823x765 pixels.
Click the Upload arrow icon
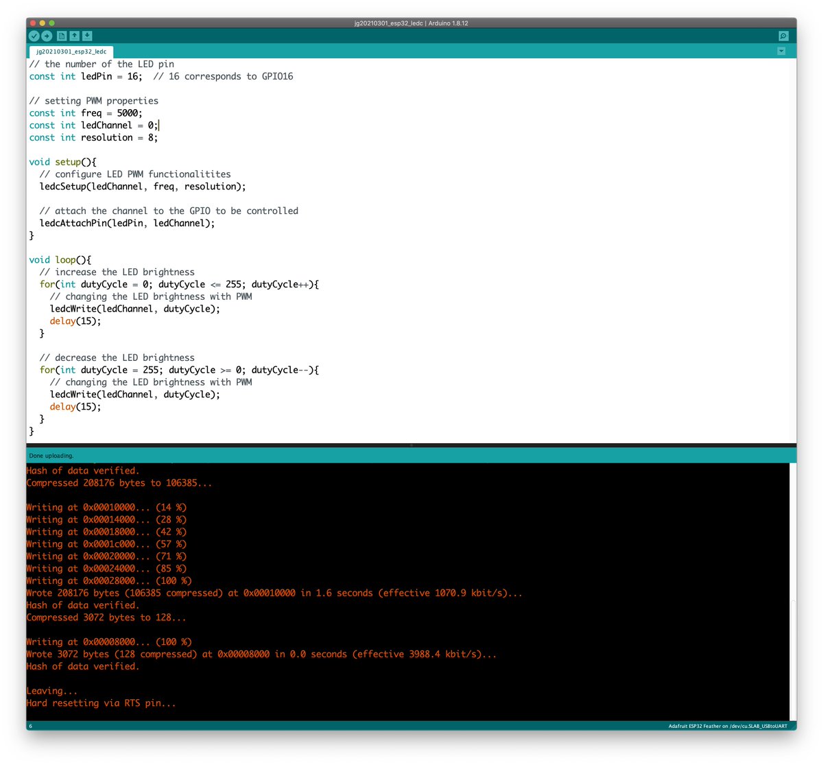pos(47,36)
